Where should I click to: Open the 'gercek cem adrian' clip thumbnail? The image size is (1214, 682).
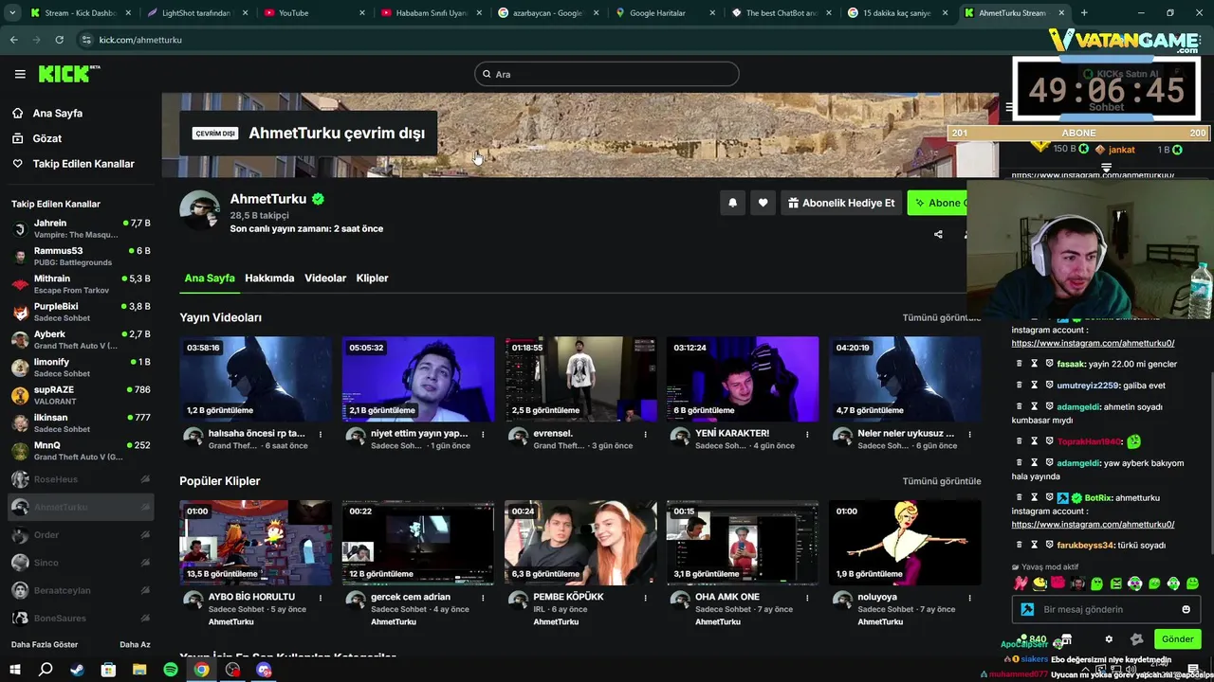(418, 543)
